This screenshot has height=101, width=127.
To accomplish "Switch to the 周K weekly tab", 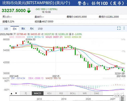I will pyautogui.click(x=23, y=29).
